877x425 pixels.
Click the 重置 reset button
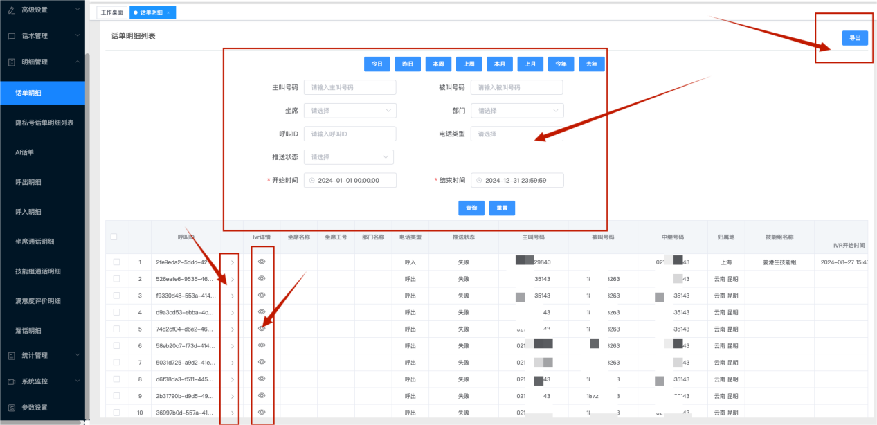pyautogui.click(x=502, y=208)
